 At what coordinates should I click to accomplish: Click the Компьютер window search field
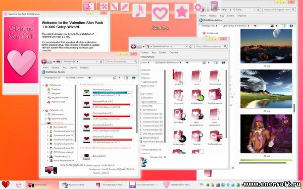[122, 61]
